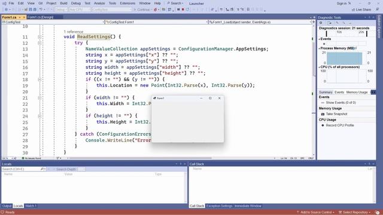This screenshot has width=383, height=215.
Task: Collapse the Process Memory graph section
Action: [319, 48]
